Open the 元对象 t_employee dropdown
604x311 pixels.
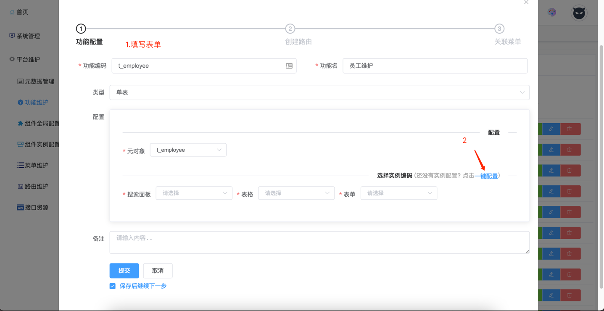(x=188, y=150)
